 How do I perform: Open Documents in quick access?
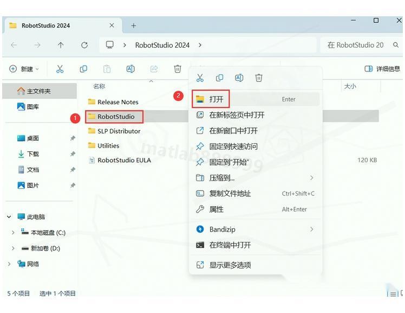(x=28, y=170)
